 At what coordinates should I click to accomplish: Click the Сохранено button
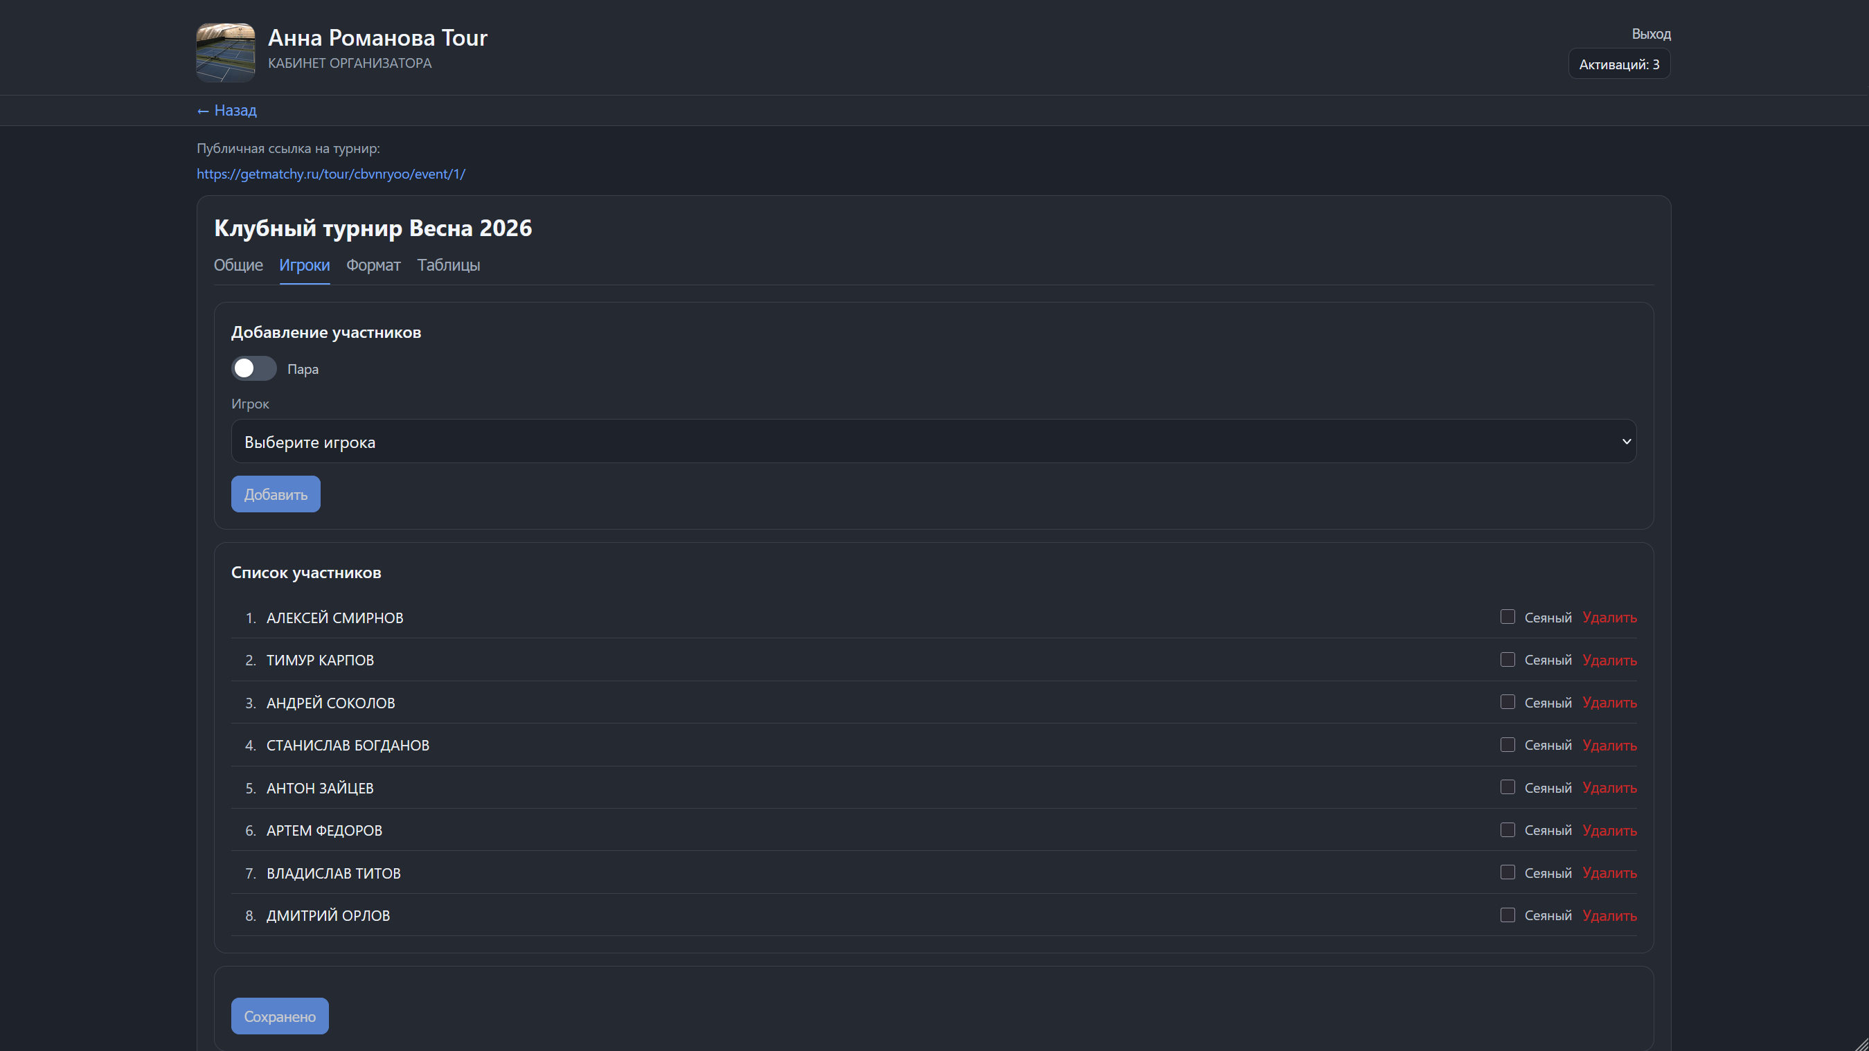click(279, 1016)
